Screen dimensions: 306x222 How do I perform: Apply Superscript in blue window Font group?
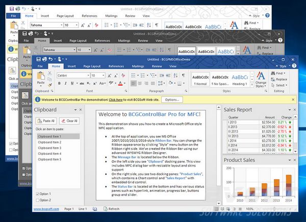pyautogui.click(x=95, y=84)
